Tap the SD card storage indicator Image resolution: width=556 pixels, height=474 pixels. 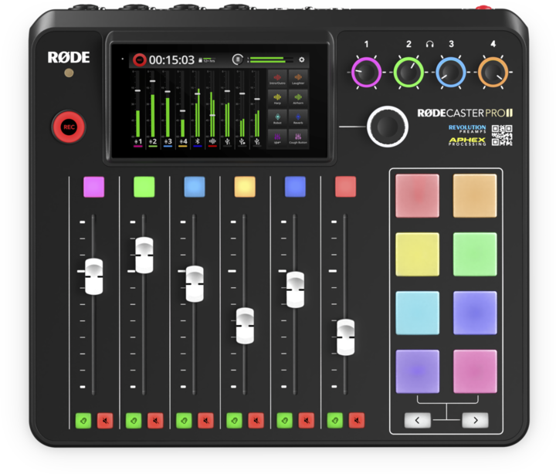(x=207, y=60)
